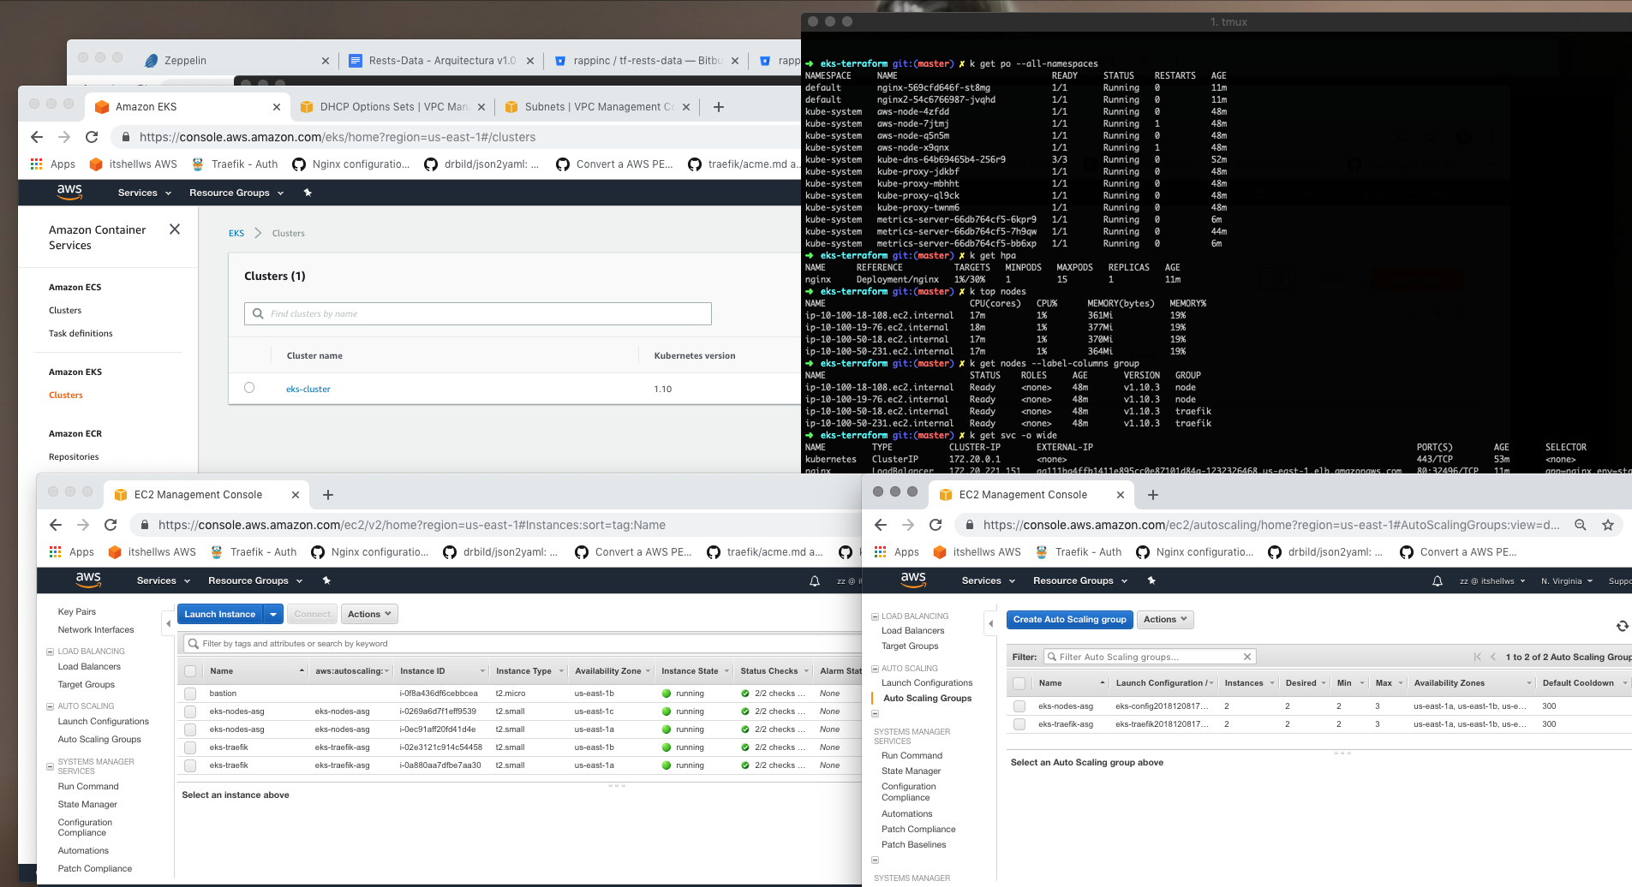Open Task definitions in ECS sidebar
1632x887 pixels.
81,333
